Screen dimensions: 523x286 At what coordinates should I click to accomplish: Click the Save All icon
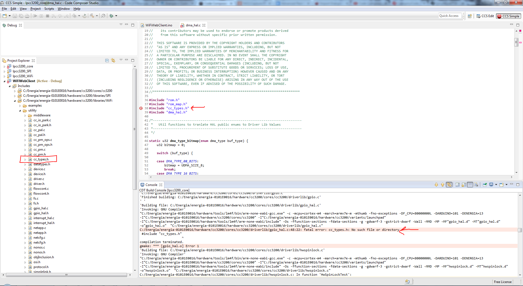tap(21, 16)
